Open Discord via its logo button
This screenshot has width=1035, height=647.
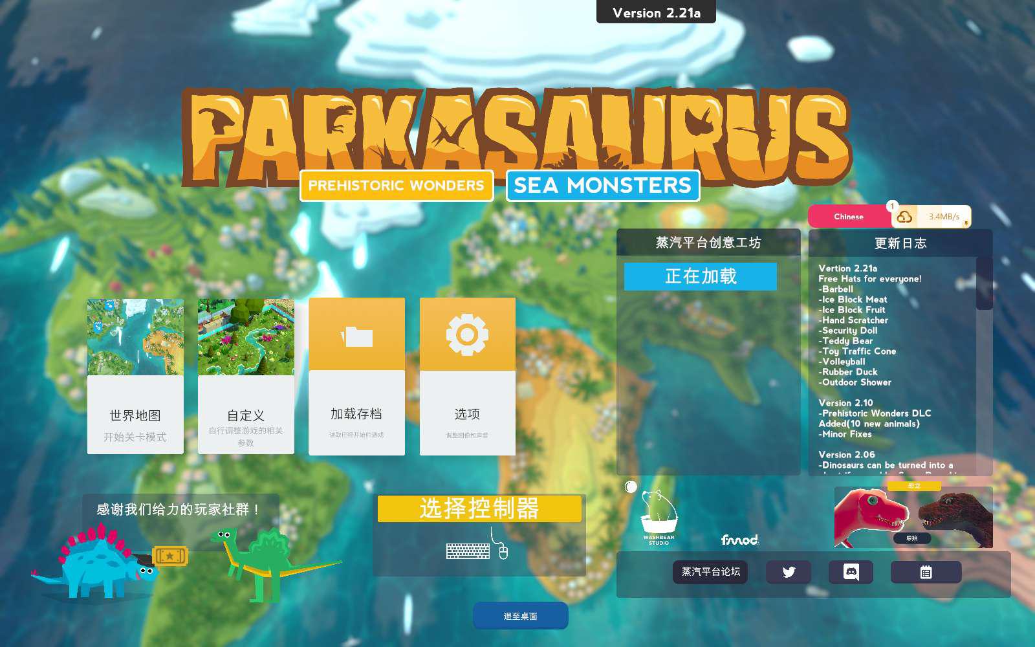tap(851, 572)
